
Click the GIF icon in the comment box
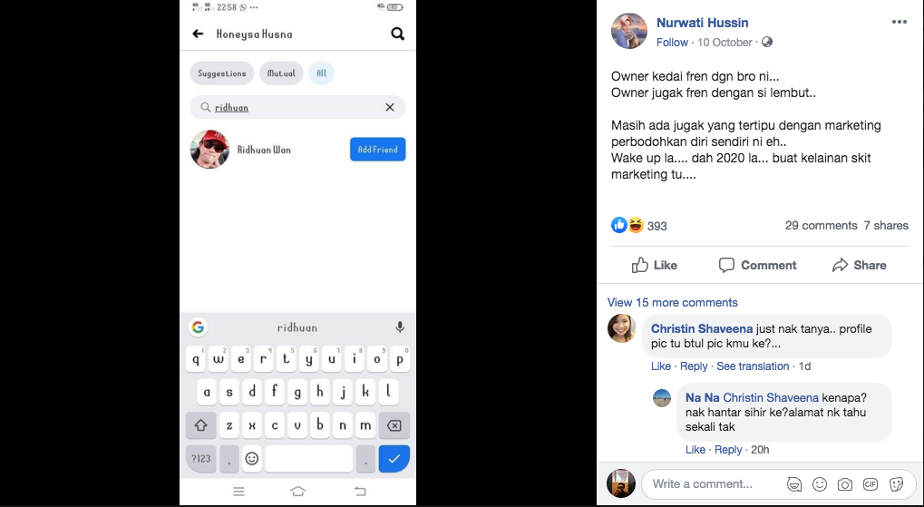pyautogui.click(x=871, y=484)
